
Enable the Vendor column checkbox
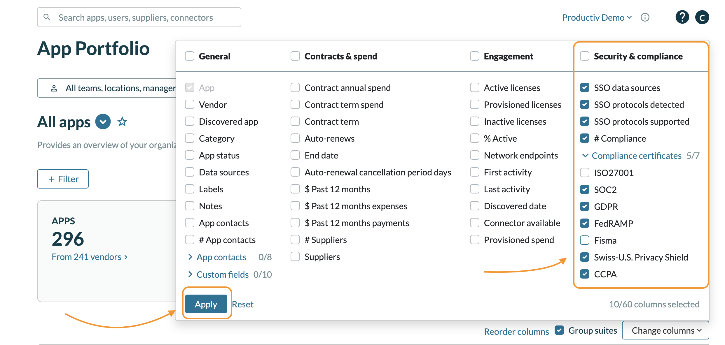(190, 105)
